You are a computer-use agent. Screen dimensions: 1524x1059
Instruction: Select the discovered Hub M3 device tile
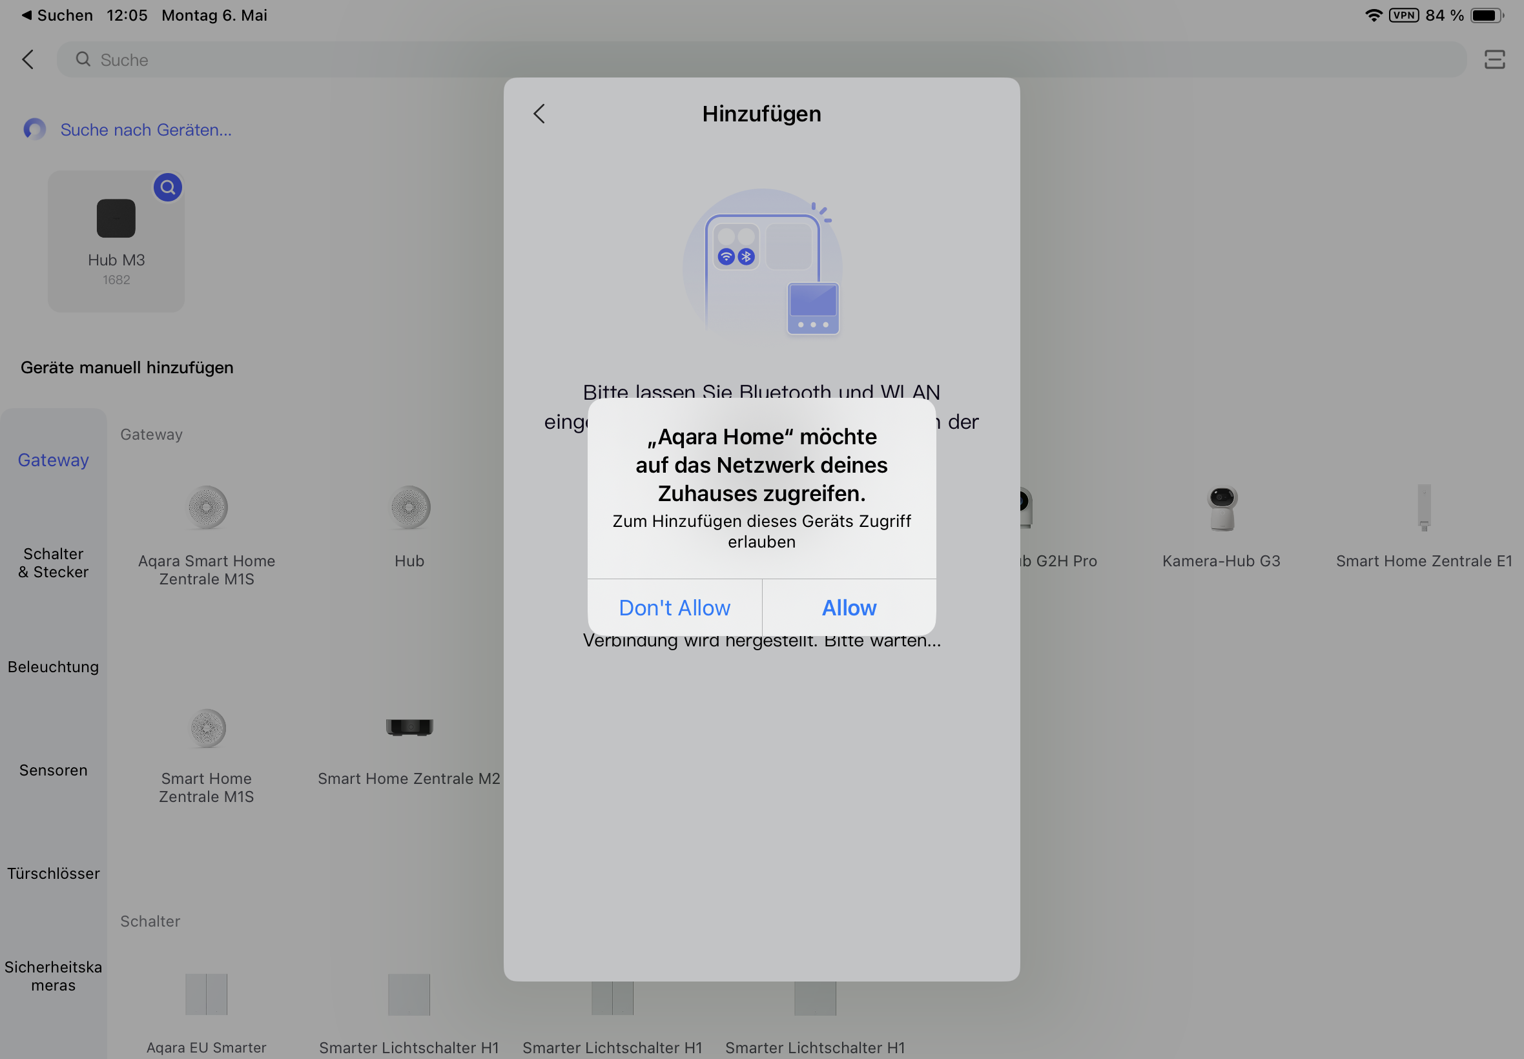coord(116,241)
